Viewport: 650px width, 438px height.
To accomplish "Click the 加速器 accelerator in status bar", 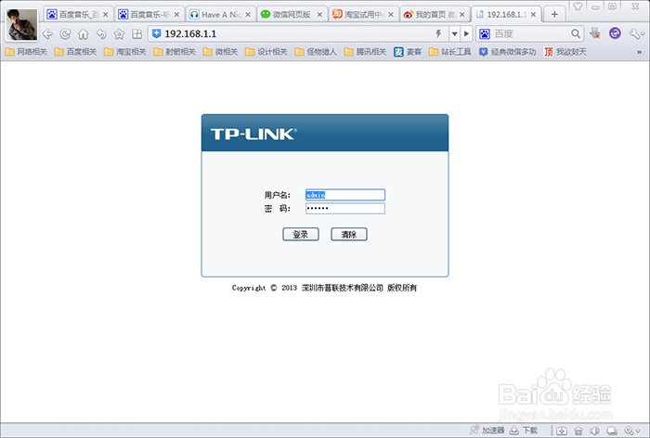I will tap(487, 431).
